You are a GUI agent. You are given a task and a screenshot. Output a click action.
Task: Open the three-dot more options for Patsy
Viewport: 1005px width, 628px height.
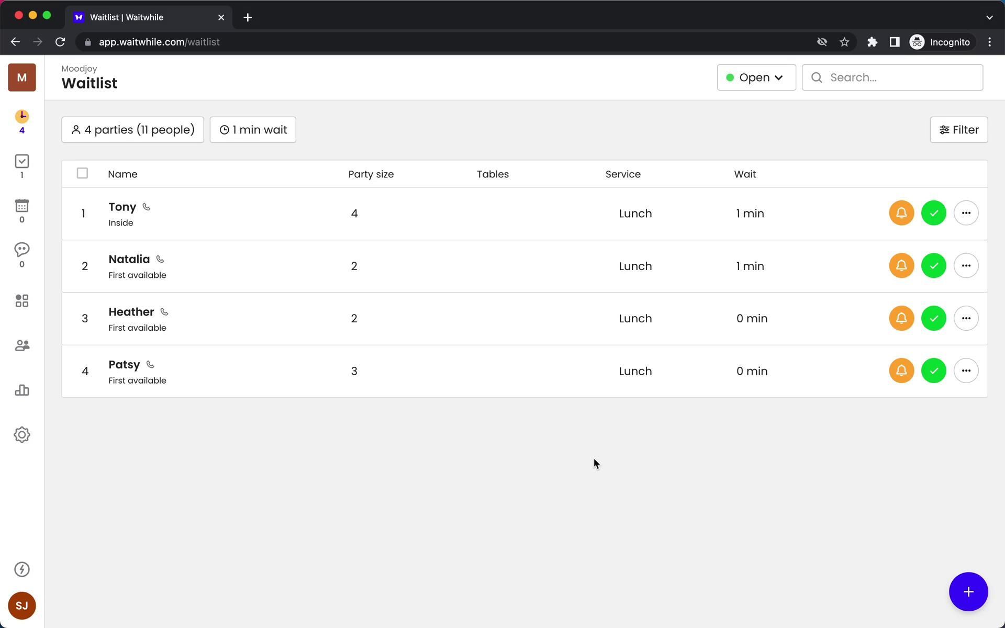(x=966, y=371)
